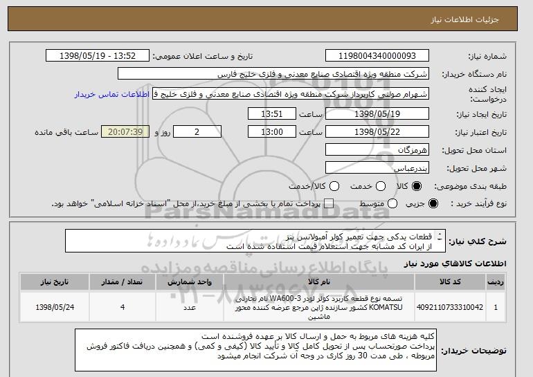Screen dimensions: 533x377
Task: Click the remaining days field showing 2
Action: click(x=197, y=132)
